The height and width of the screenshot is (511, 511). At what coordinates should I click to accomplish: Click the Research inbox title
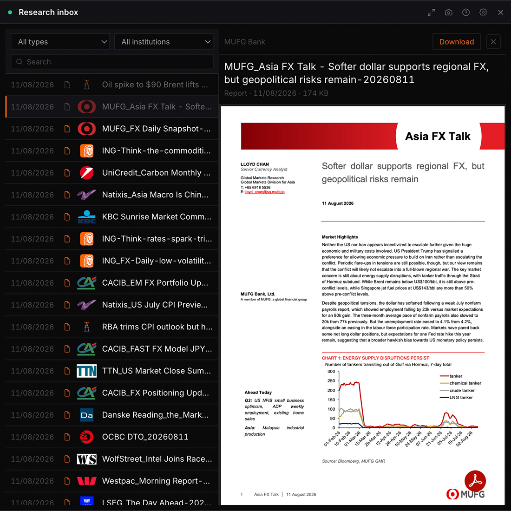pos(48,13)
